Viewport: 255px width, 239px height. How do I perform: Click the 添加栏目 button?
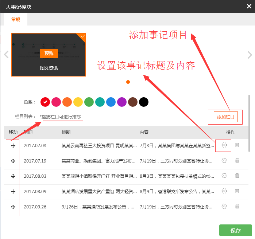[x=225, y=117]
